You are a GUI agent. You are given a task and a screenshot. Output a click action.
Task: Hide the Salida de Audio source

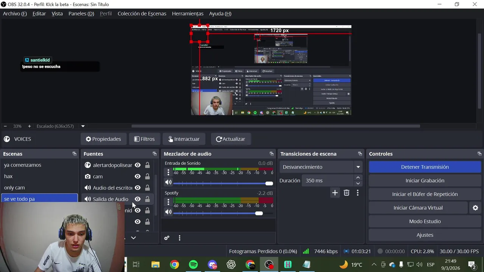138,199
